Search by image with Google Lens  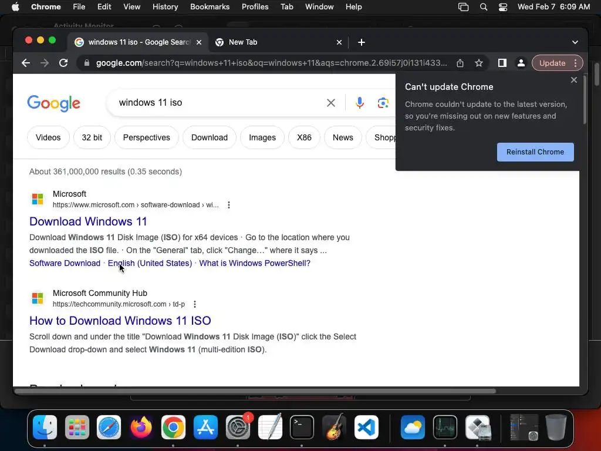(x=383, y=103)
